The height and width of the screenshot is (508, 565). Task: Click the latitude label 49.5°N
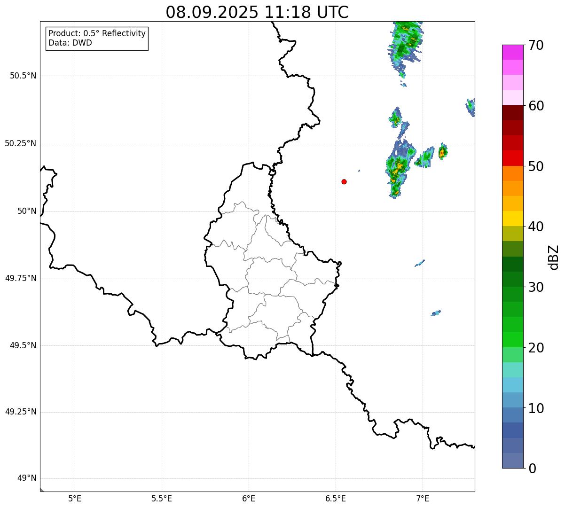pos(23,345)
